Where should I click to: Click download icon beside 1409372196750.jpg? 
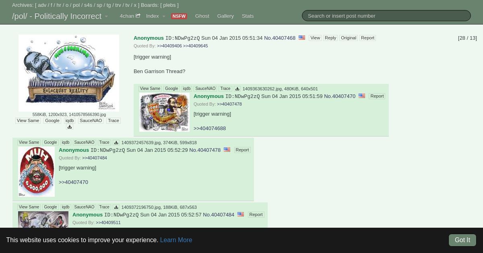(116, 207)
